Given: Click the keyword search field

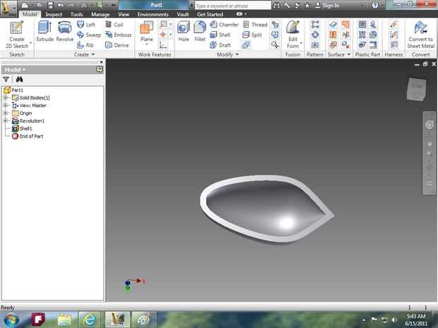Looking at the screenshot, I should click(232, 6).
